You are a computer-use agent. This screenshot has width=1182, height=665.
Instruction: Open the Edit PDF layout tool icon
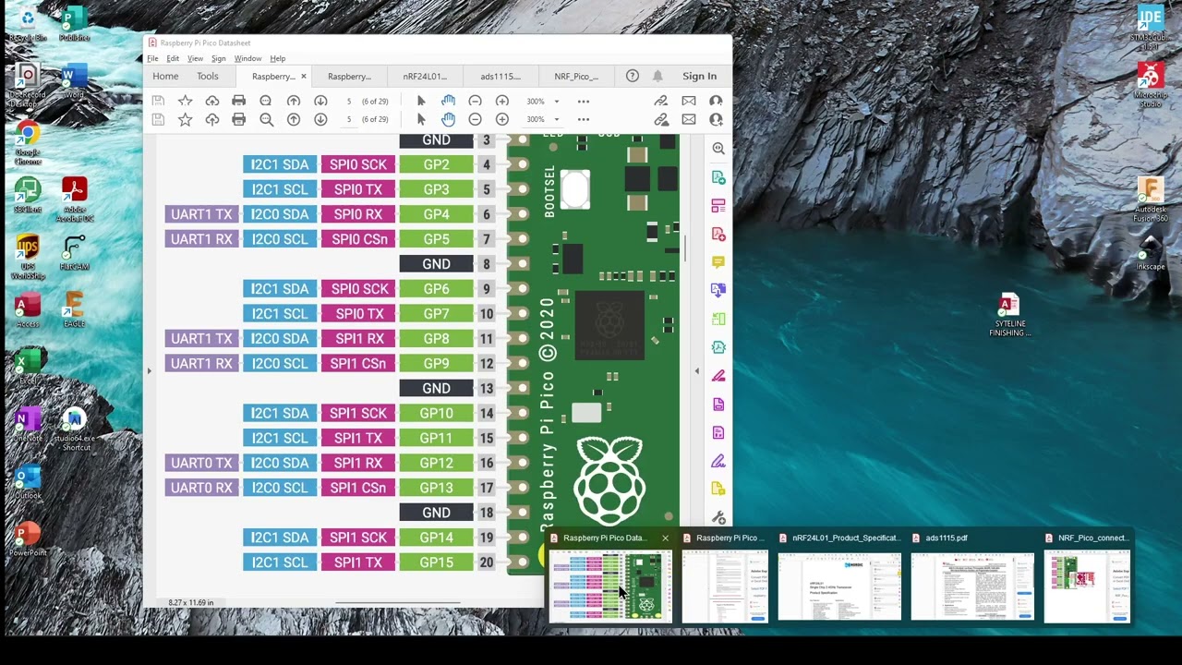pos(718,205)
